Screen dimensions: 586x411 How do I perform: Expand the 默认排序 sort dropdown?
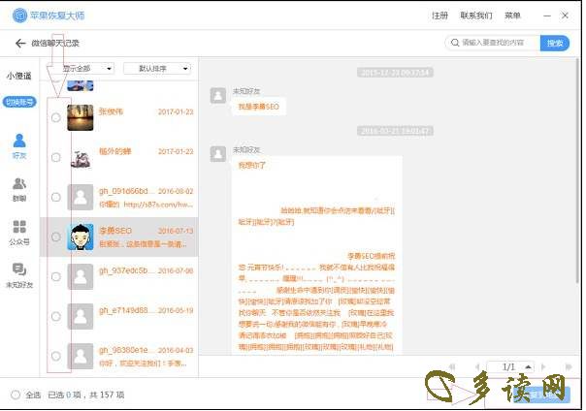click(x=157, y=68)
